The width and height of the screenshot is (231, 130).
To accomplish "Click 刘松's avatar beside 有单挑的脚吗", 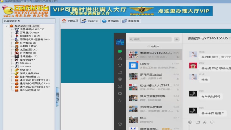I will coord(193,94).
